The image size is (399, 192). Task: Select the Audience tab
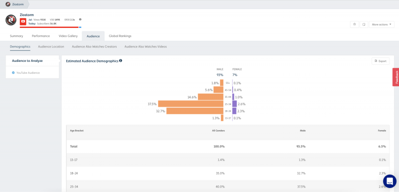click(x=93, y=36)
